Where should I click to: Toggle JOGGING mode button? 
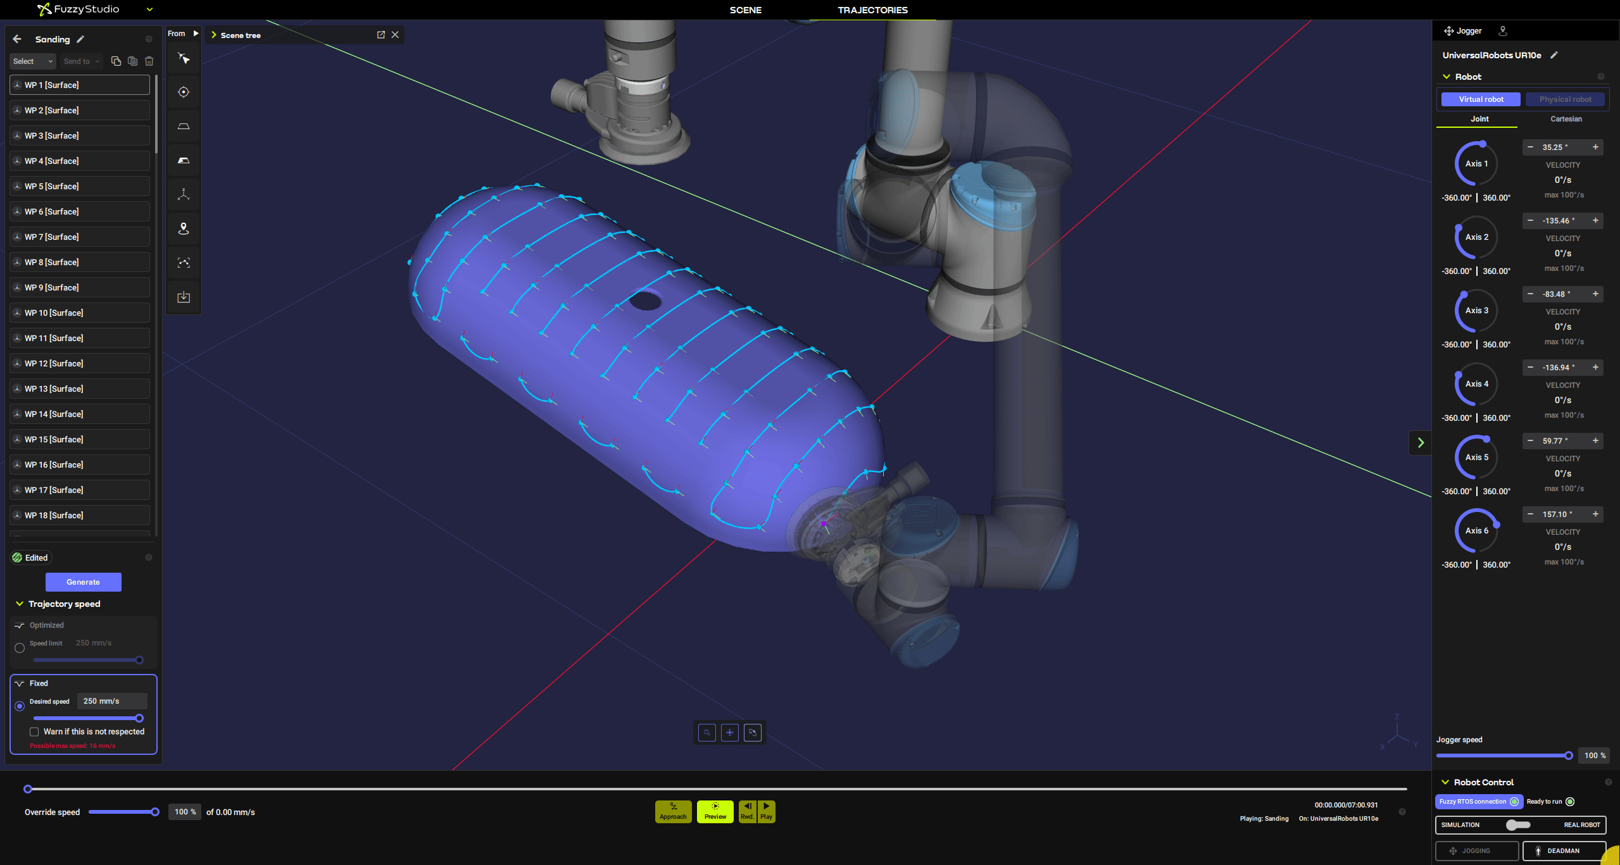click(x=1477, y=851)
